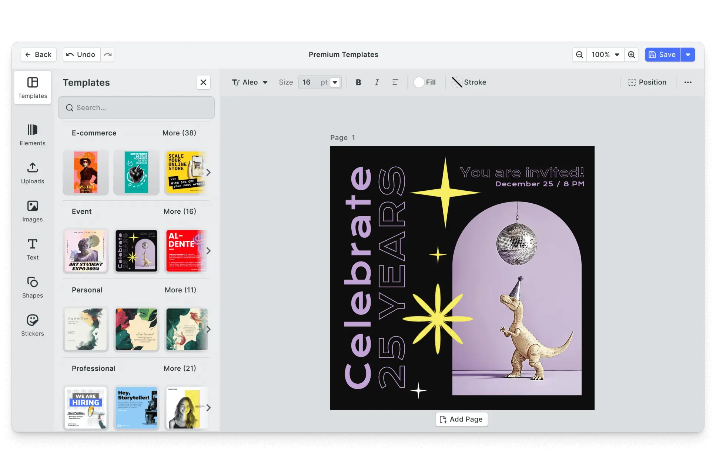Open the 100% zoom level dropdown
The width and height of the screenshot is (716, 474).
[605, 54]
